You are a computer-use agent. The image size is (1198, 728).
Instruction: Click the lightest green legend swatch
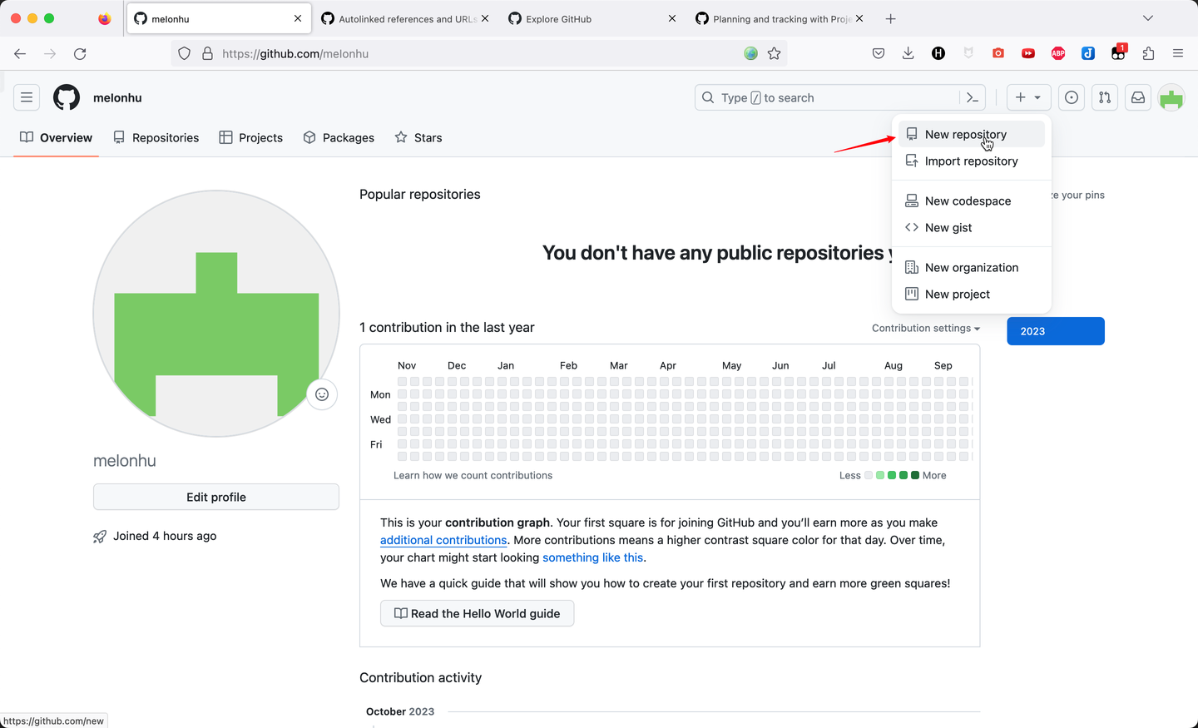[880, 475]
